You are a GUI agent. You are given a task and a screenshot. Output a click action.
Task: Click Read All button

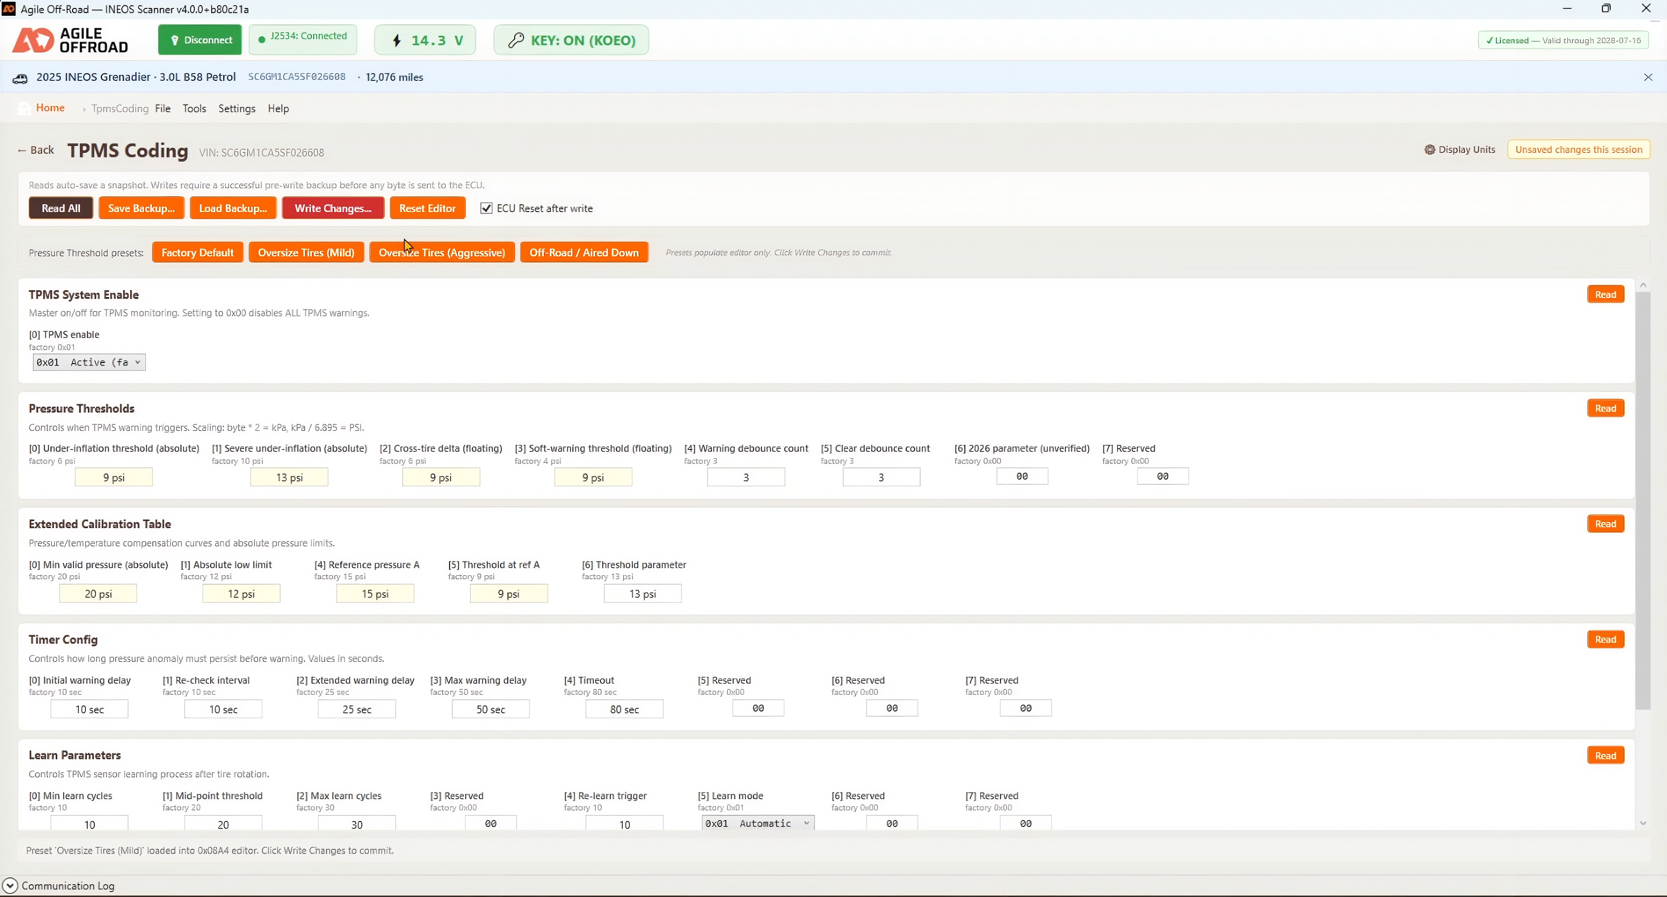point(61,208)
